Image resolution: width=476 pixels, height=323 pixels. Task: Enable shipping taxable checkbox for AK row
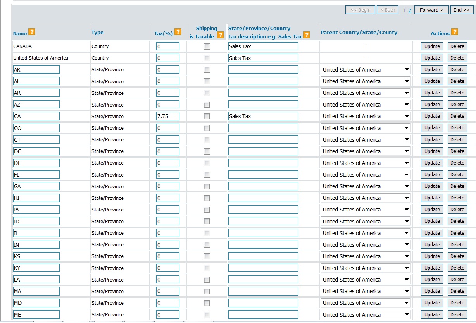coord(207,70)
